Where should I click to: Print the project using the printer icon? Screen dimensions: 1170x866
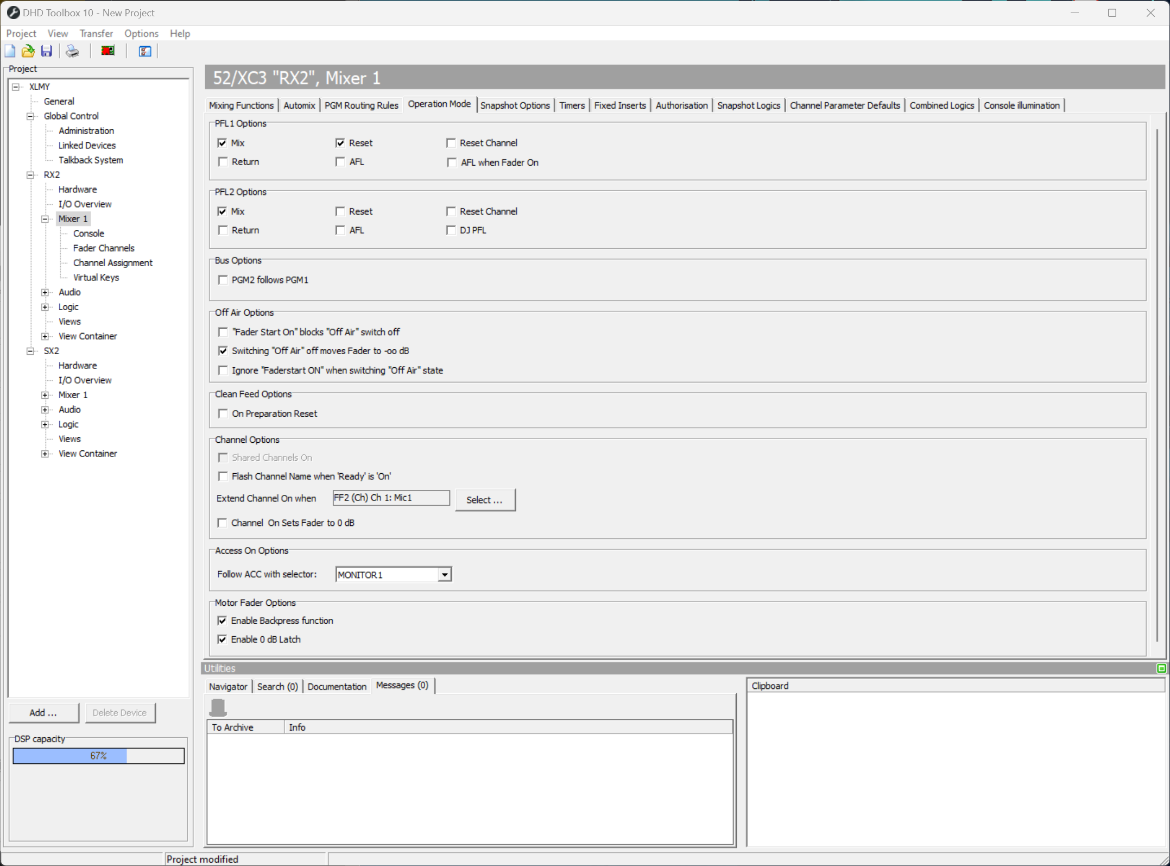72,51
